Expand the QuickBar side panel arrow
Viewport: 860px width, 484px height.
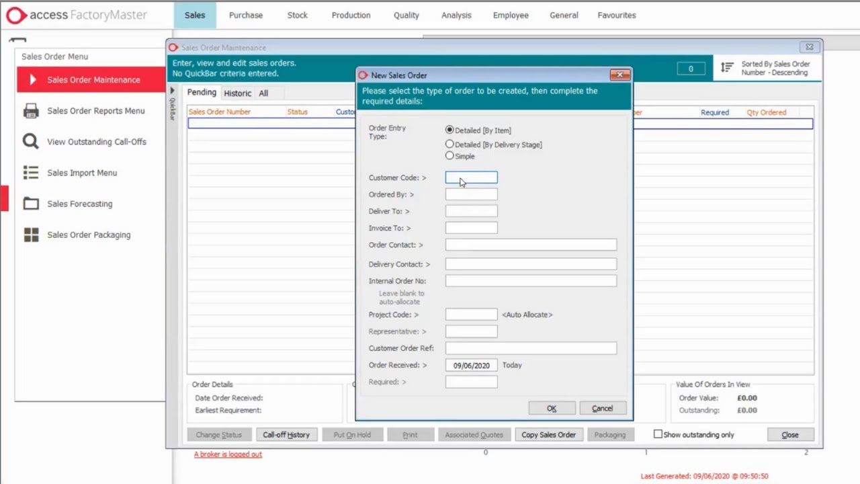pos(172,91)
